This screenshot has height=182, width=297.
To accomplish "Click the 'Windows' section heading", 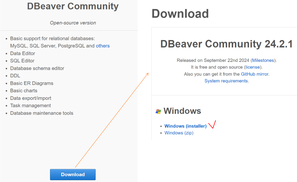I will coord(182,111).
